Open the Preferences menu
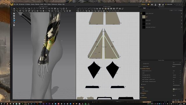 (54, 4)
